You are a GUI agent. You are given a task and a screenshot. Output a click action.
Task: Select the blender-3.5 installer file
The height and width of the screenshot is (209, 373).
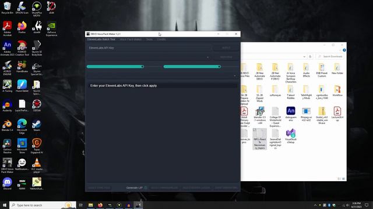click(x=260, y=116)
